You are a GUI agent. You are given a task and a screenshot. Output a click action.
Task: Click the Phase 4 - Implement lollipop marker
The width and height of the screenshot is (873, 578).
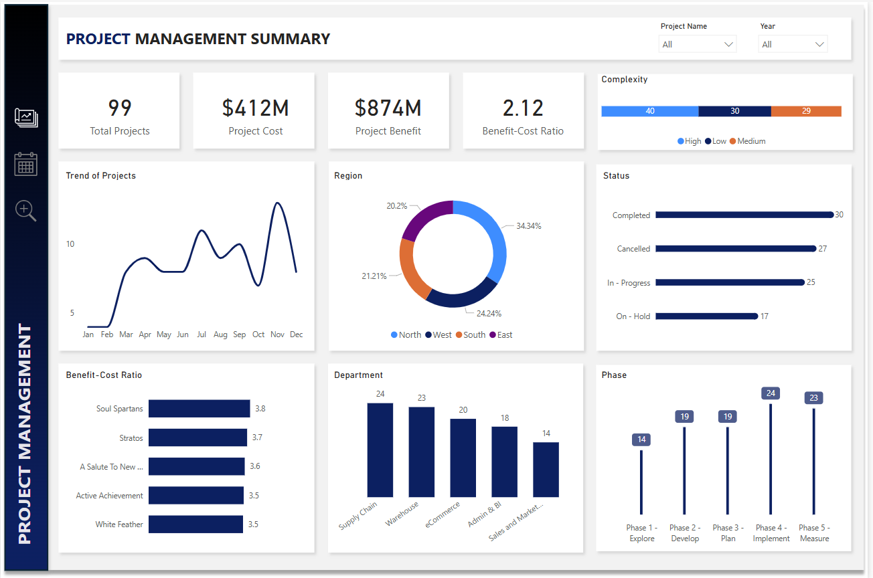[x=771, y=393]
